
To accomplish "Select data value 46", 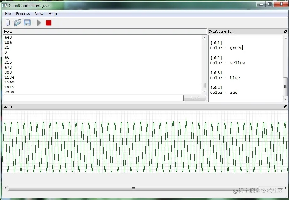I will [7, 57].
